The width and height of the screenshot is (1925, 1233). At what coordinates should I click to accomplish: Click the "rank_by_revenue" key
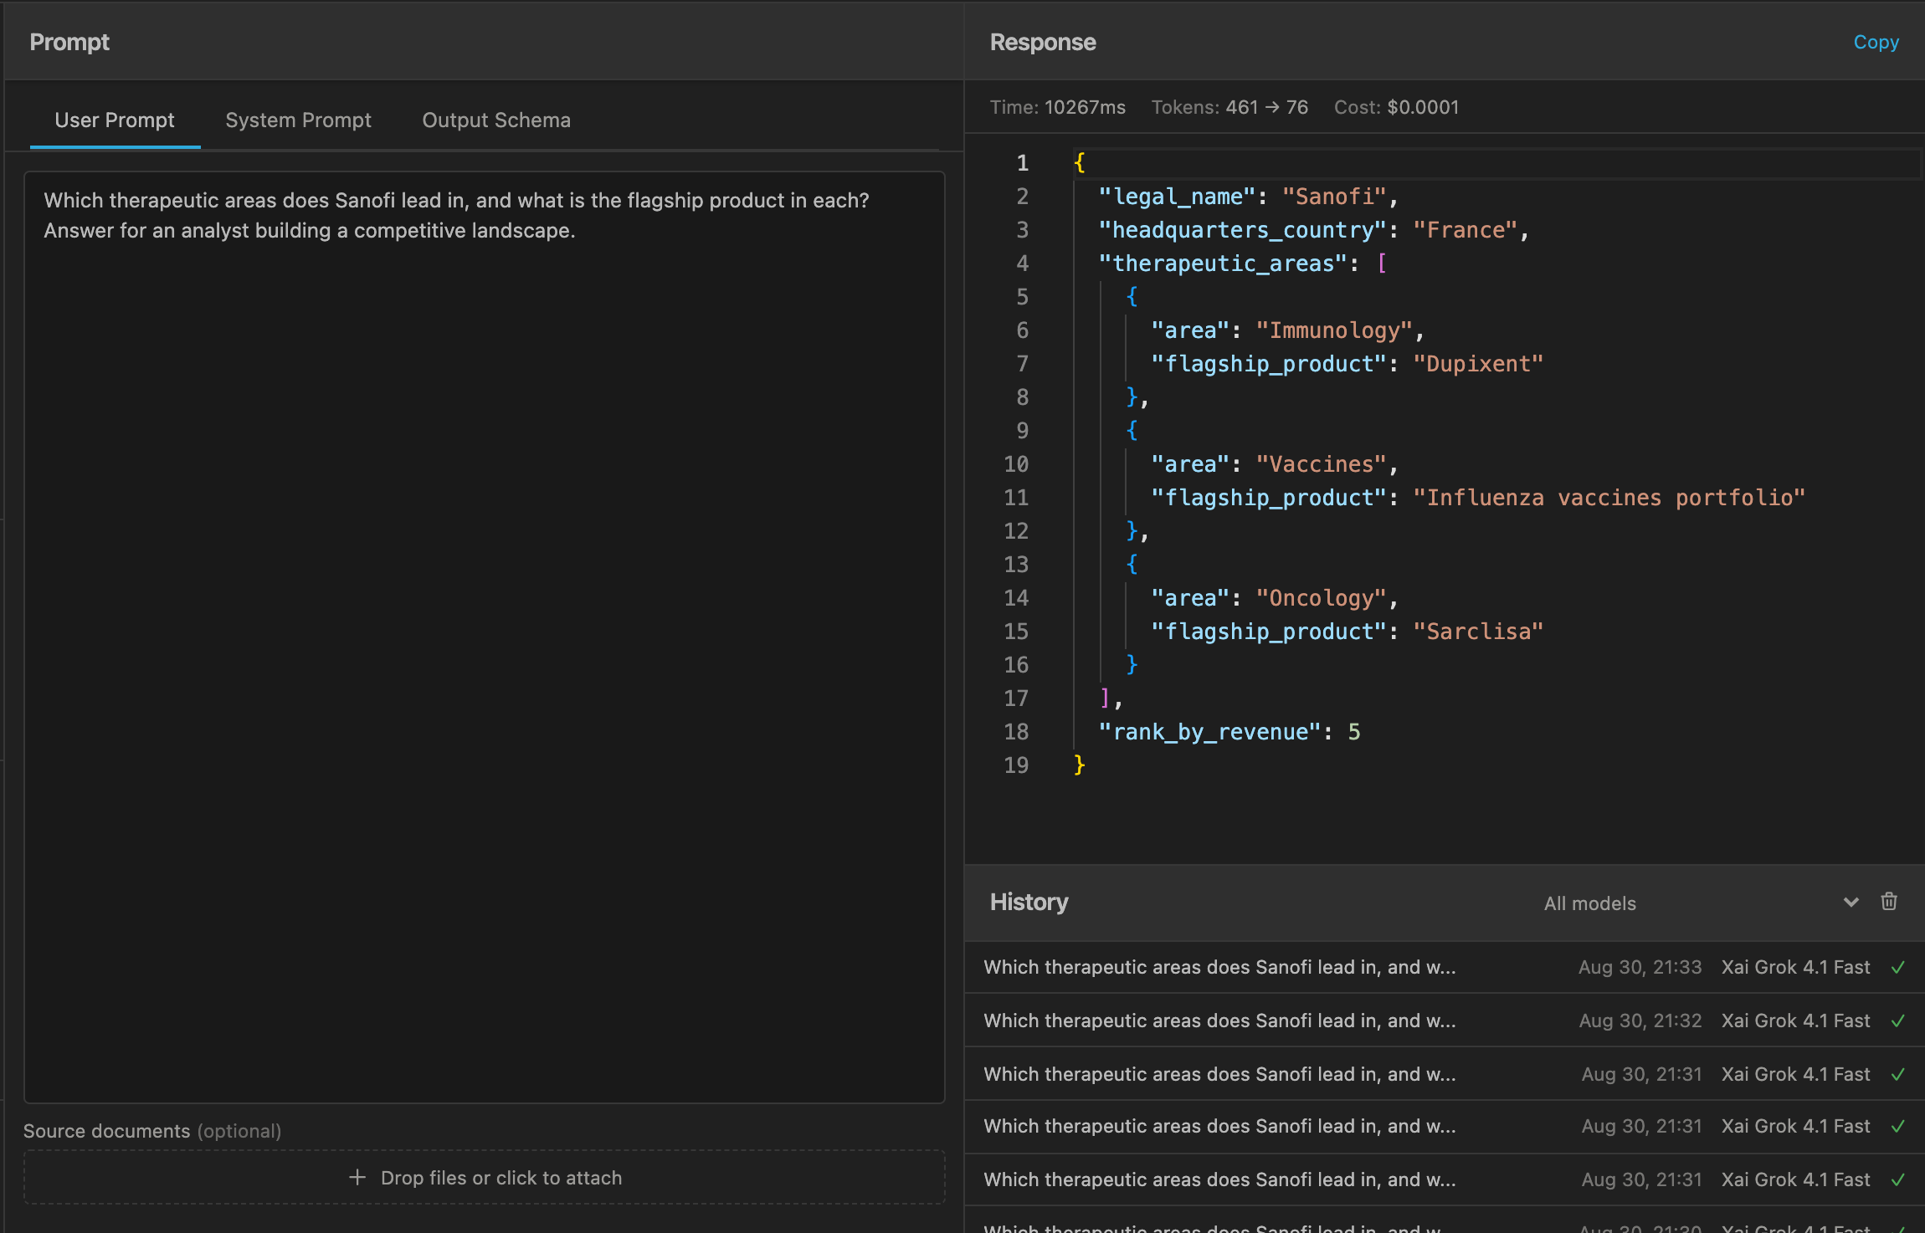pyautogui.click(x=1209, y=732)
